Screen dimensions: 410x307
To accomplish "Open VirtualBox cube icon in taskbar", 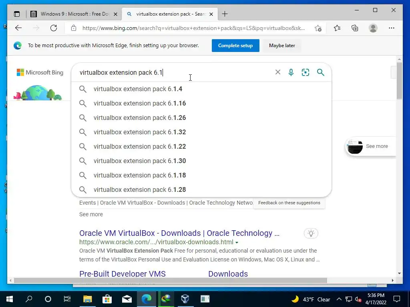I will coord(185,299).
